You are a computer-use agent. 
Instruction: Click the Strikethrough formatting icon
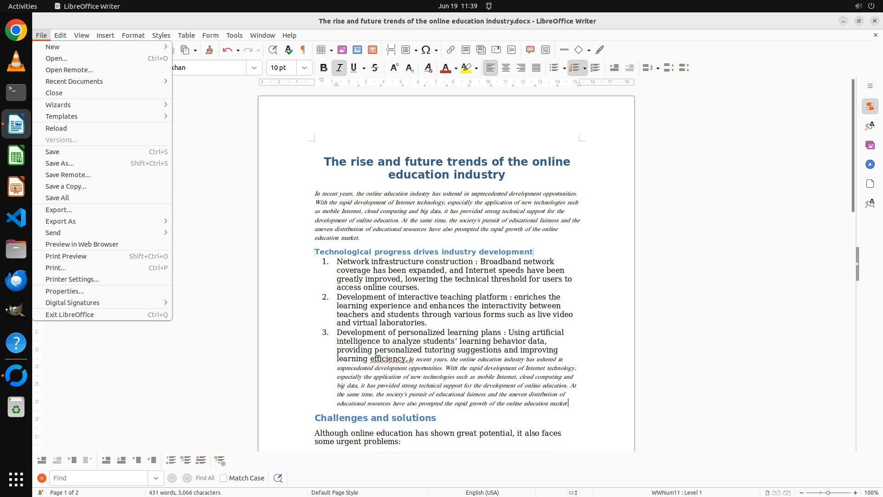coord(375,68)
